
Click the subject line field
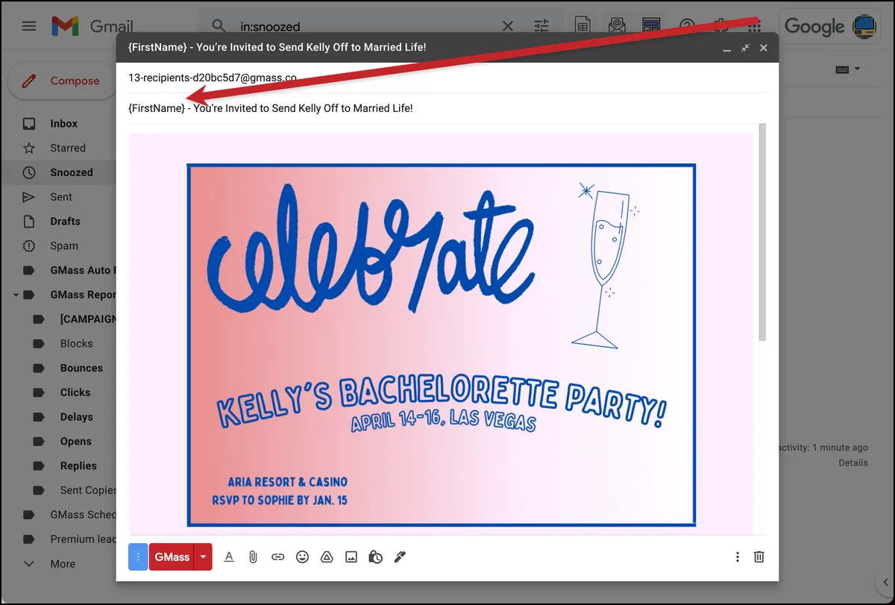pos(447,108)
